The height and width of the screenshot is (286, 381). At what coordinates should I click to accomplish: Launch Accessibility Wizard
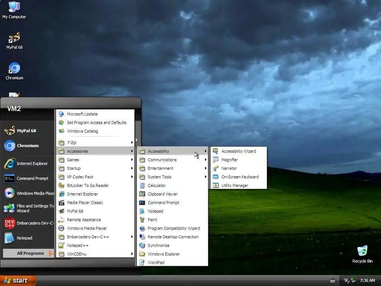tap(238, 151)
